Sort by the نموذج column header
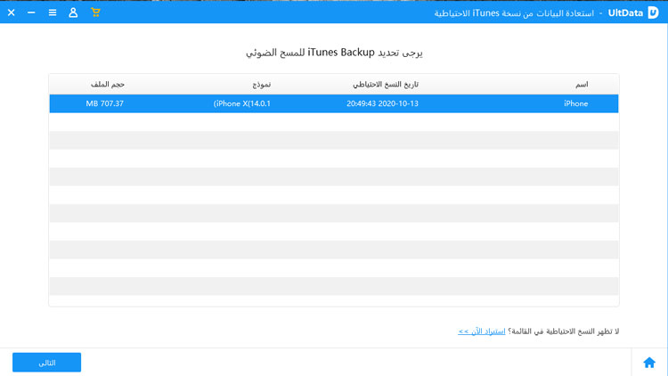 click(x=261, y=85)
